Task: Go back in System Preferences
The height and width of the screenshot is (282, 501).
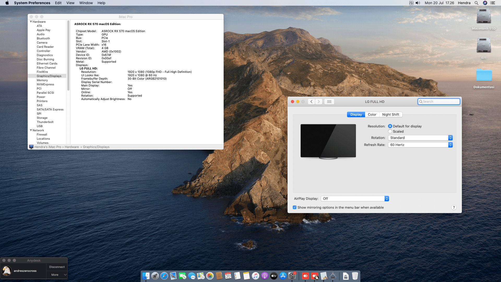Action: click(311, 102)
